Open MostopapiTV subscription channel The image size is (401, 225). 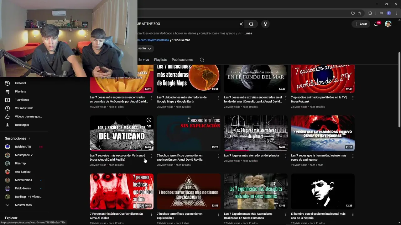tap(24, 155)
